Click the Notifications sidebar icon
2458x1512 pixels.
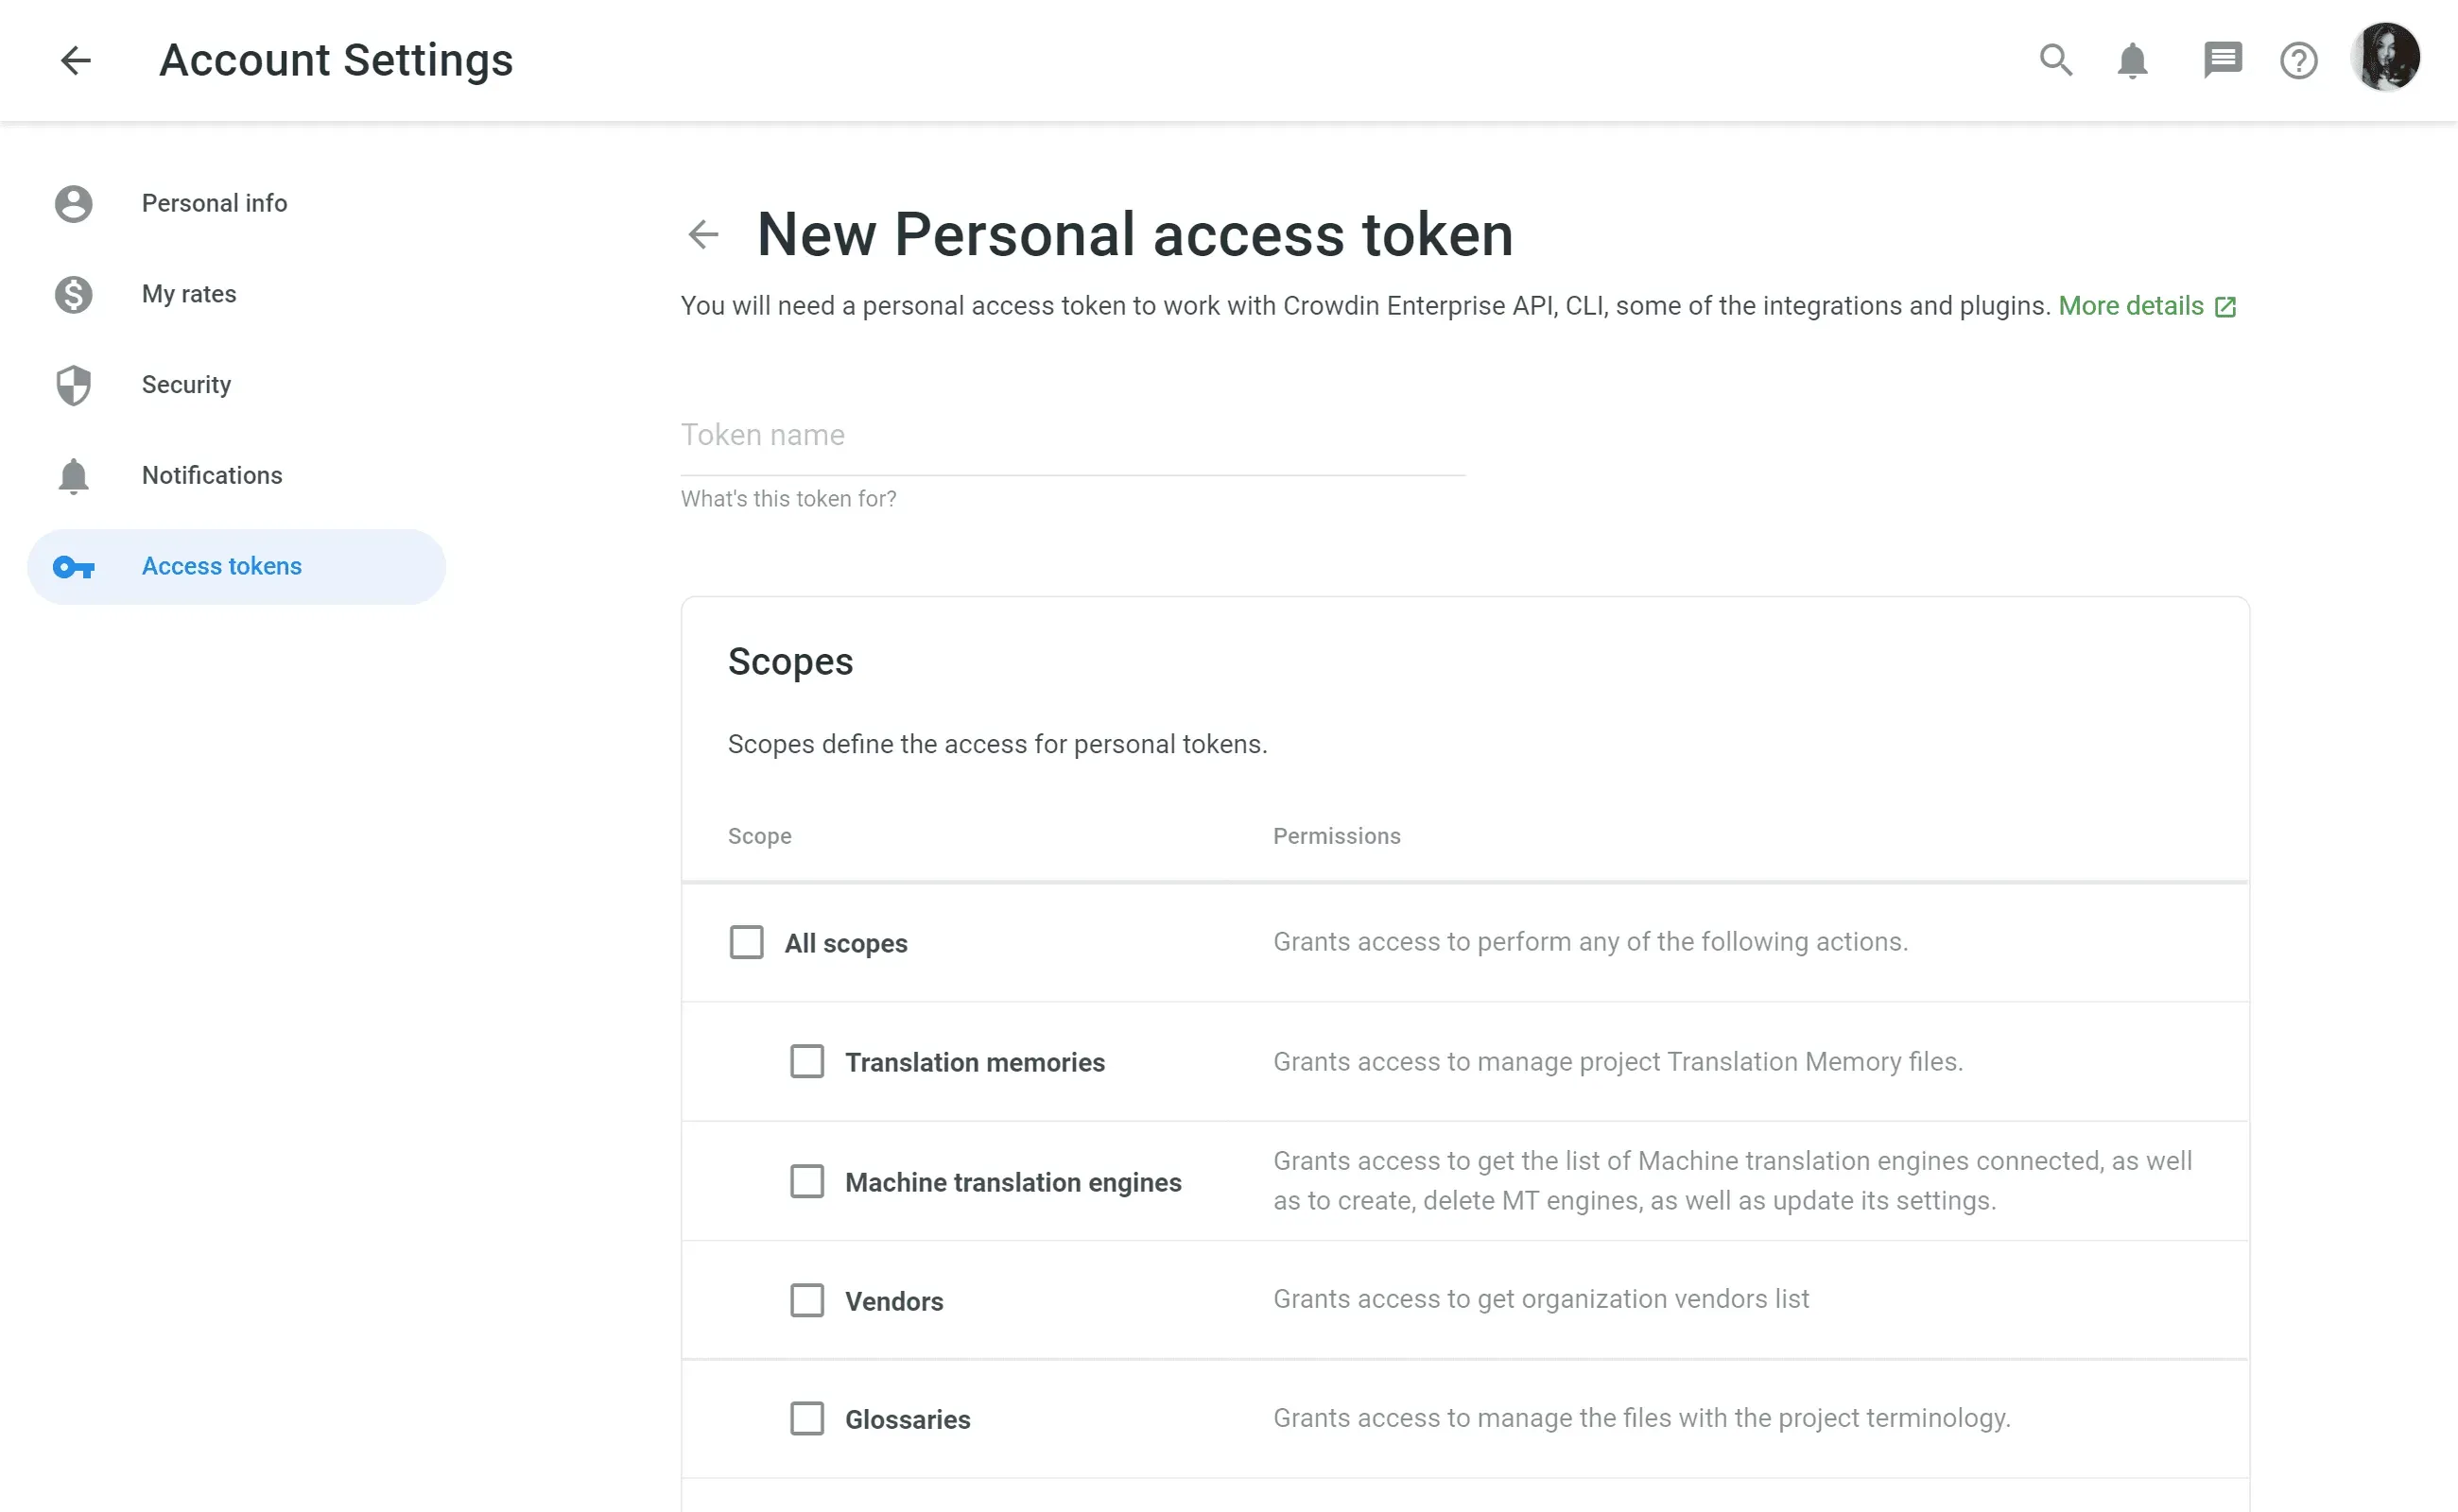coord(72,473)
